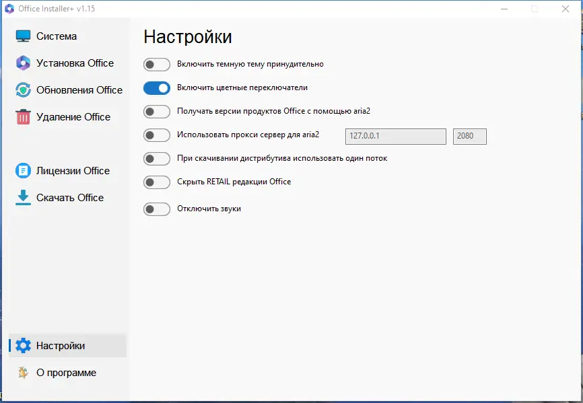Toggle hide RETAIL Office editions

pos(157,182)
